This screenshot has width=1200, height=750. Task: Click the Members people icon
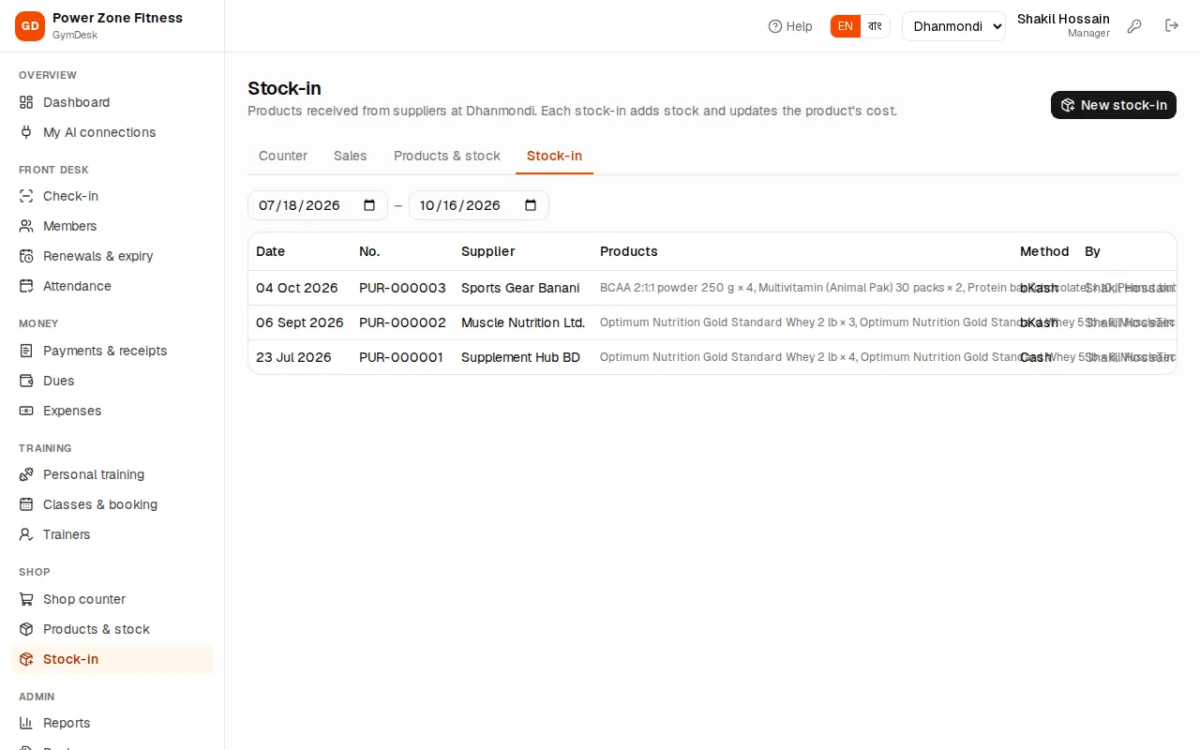pyautogui.click(x=26, y=226)
